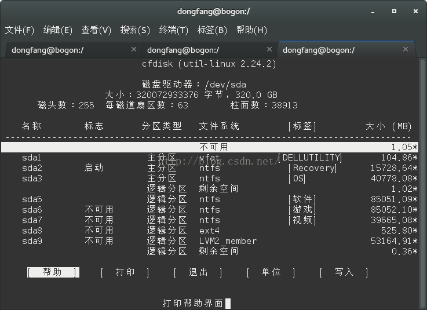Click the sda8 partition name
The image size is (427, 310).
point(32,231)
